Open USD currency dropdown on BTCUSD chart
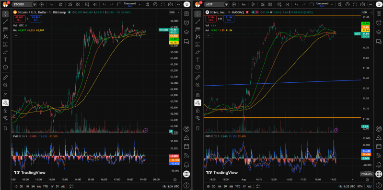 point(174,12)
